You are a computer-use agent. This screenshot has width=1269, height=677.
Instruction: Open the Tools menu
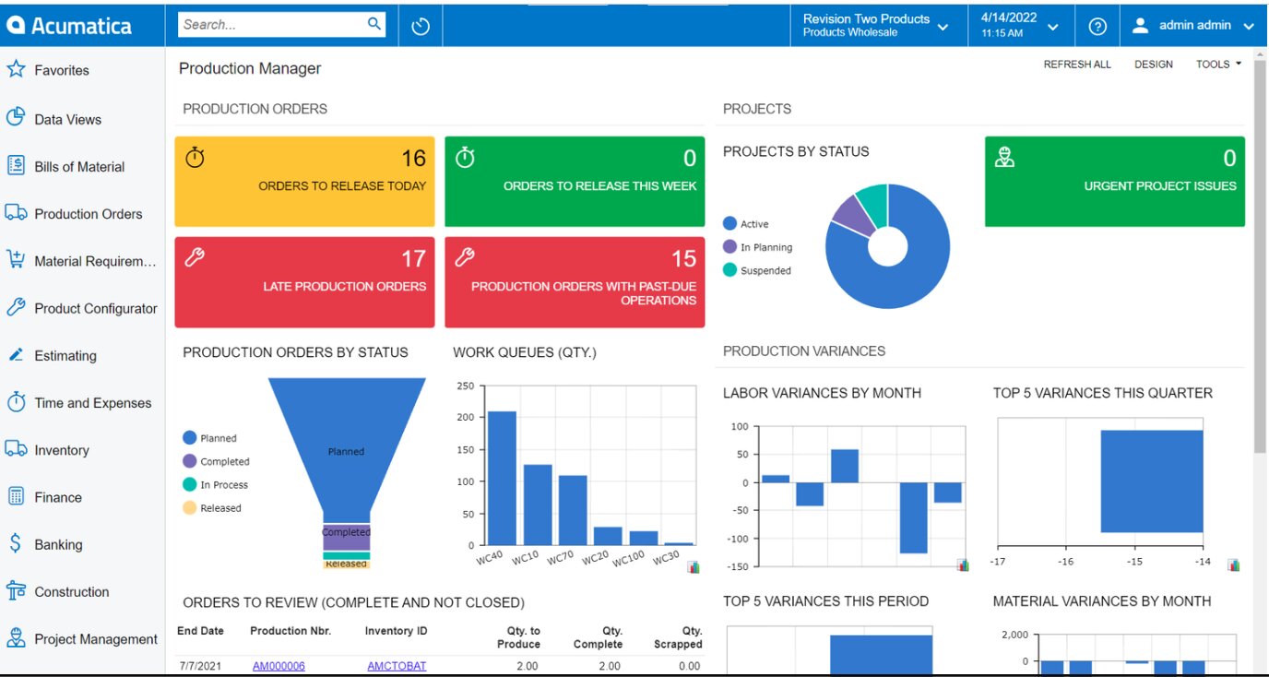click(x=1218, y=65)
